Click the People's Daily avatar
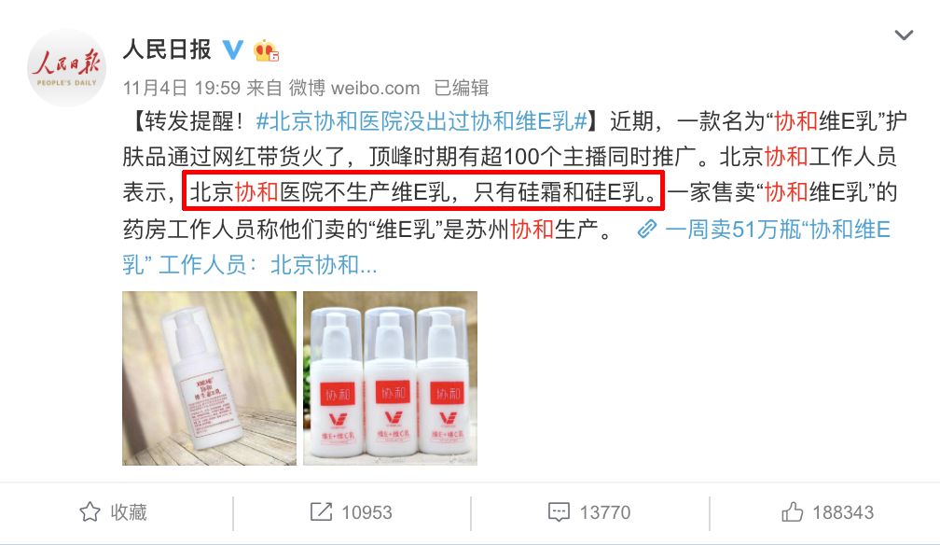This screenshot has width=940, height=545. pyautogui.click(x=66, y=68)
